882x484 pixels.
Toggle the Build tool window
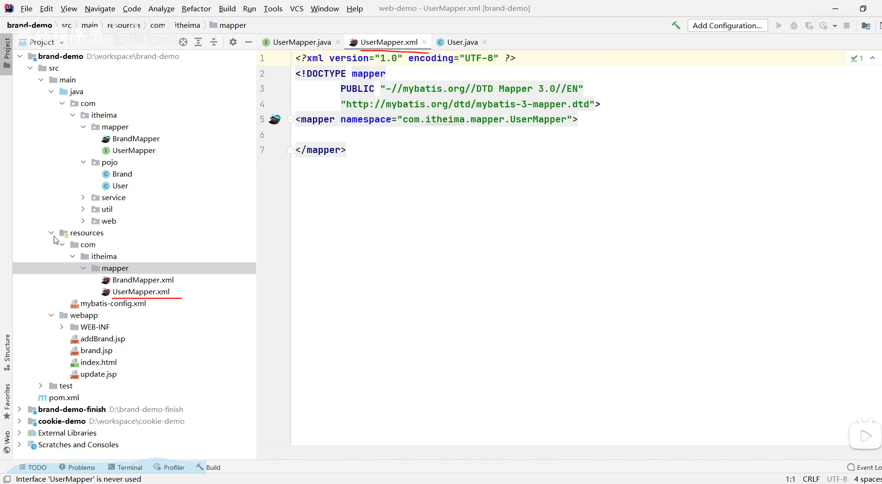(x=208, y=467)
